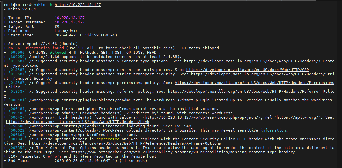Viewport: 342px width, 168px height.
Task: Click the [006622] test ID
Action: (x=17, y=130)
